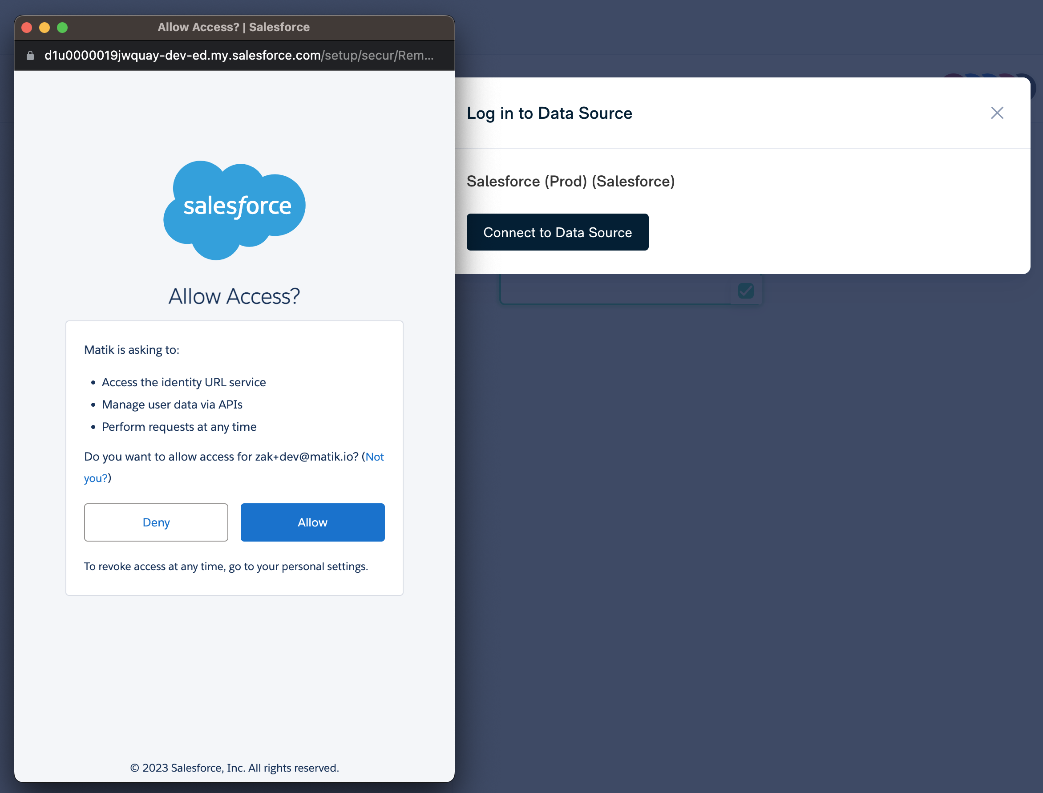The width and height of the screenshot is (1043, 793).
Task: Click the 2023 Salesforce copyright footer
Action: [x=234, y=768]
